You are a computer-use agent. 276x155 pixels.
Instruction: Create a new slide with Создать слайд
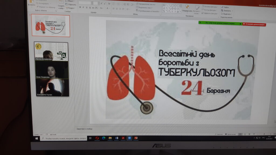click(61, 5)
